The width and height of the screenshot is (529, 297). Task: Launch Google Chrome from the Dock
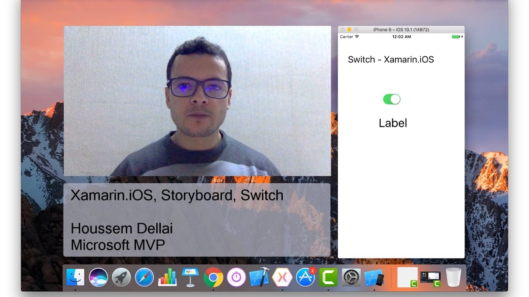click(x=213, y=277)
